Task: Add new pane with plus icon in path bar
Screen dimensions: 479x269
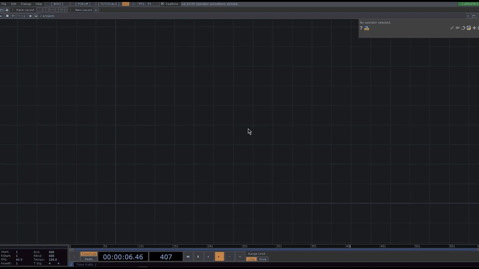Action: tap(24, 16)
